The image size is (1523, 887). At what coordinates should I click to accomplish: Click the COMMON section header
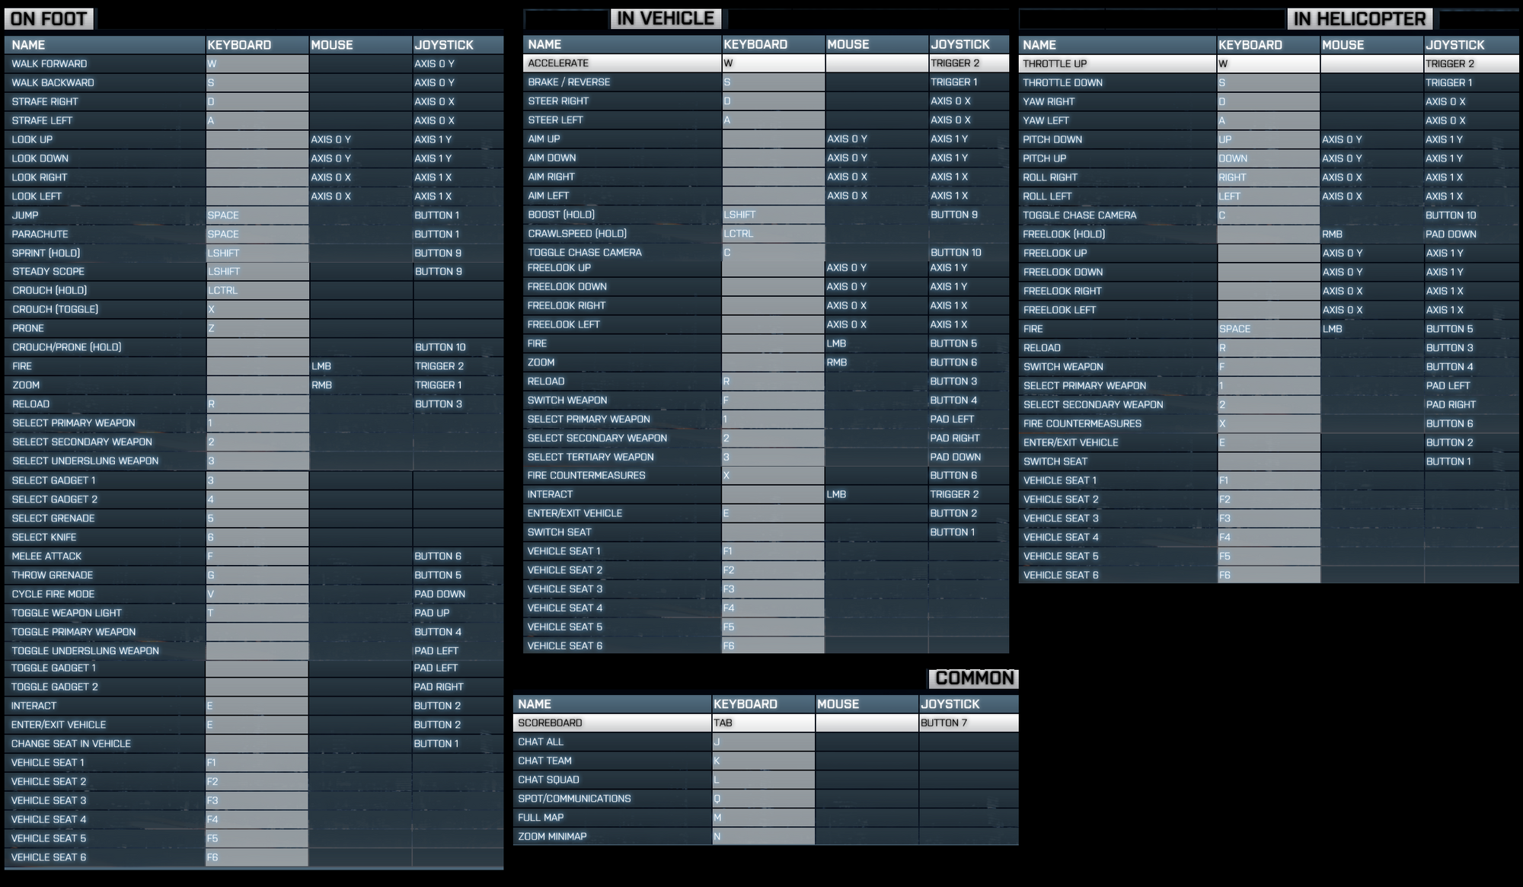(x=974, y=678)
